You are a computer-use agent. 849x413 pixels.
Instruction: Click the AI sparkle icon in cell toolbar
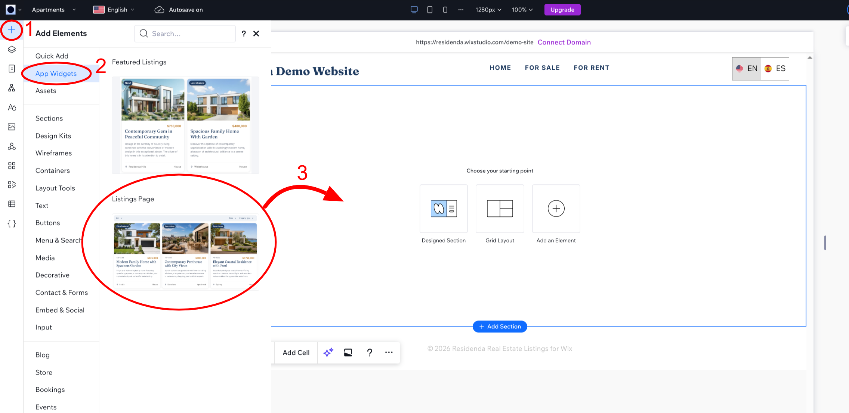[328, 353]
